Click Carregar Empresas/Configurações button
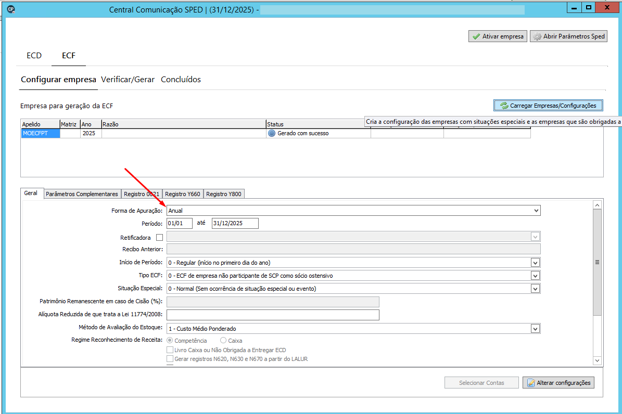Image resolution: width=622 pixels, height=414 pixels. pyautogui.click(x=548, y=106)
